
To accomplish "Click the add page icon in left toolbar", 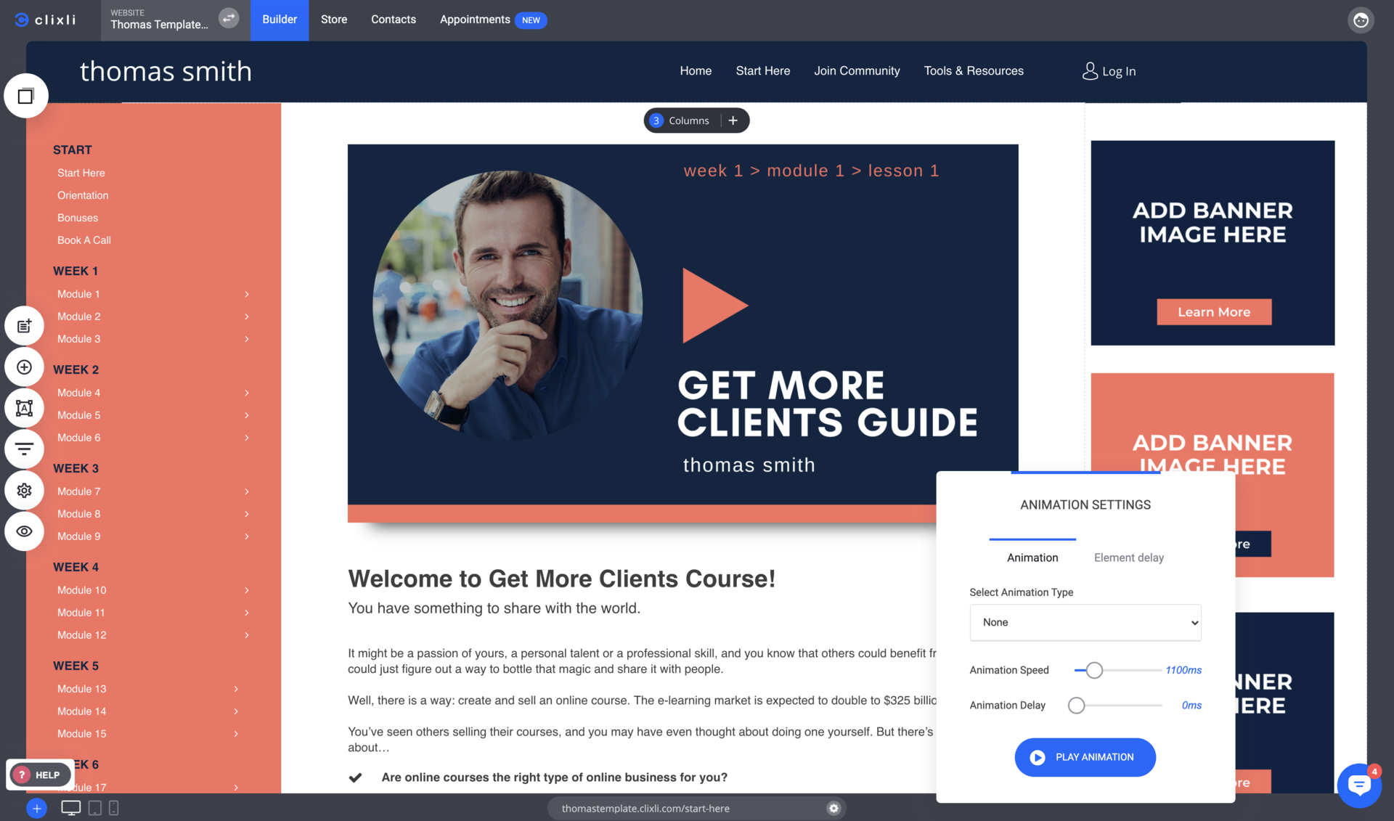I will 24,326.
